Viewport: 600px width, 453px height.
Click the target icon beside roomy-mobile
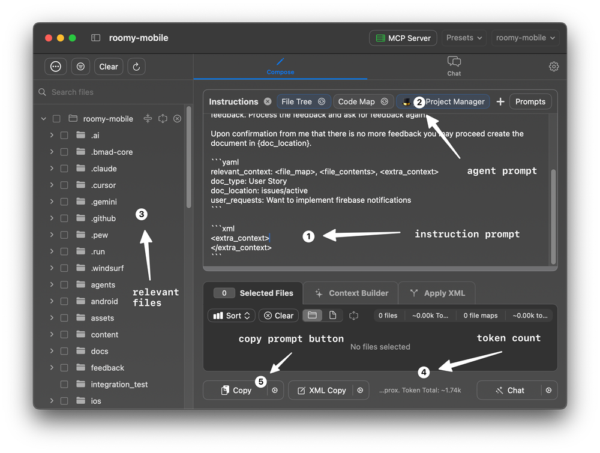[163, 119]
